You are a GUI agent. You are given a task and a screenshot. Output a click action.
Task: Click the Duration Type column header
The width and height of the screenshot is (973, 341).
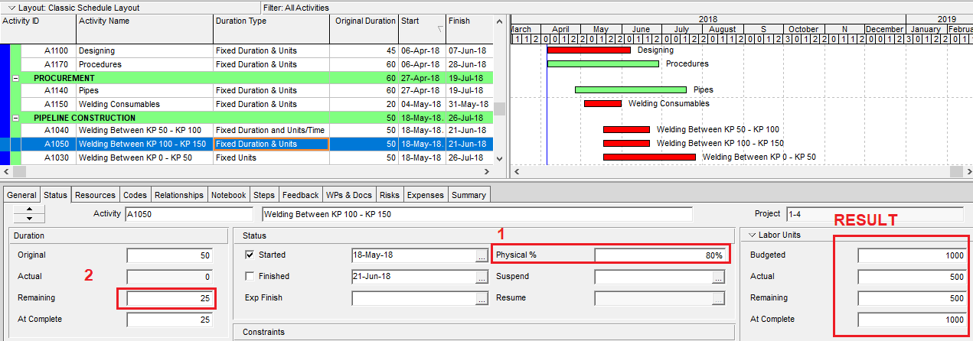pyautogui.click(x=272, y=28)
